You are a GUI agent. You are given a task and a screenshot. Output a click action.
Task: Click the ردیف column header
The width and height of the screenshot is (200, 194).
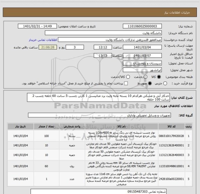click(x=189, y=126)
